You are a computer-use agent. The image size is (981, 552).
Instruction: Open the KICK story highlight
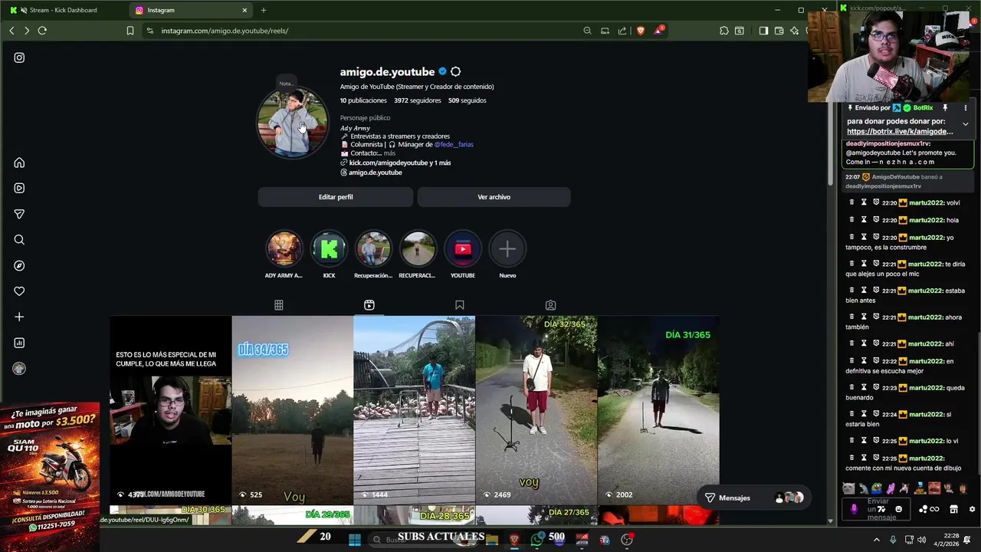[x=329, y=249]
